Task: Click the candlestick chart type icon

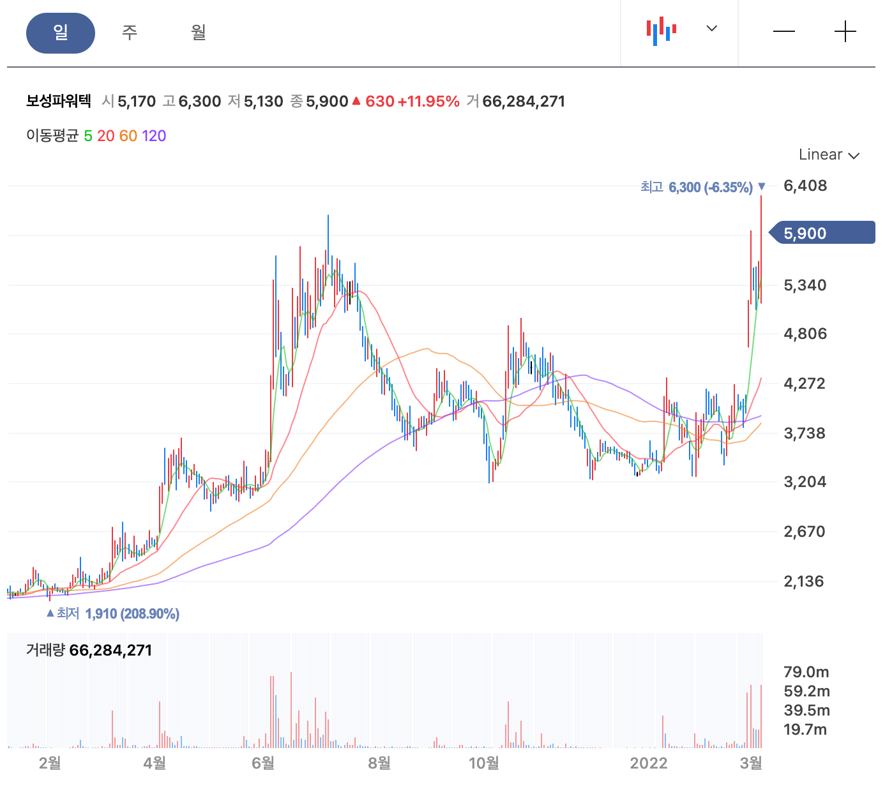Action: [x=661, y=31]
